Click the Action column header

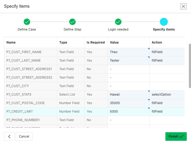(x=167, y=42)
